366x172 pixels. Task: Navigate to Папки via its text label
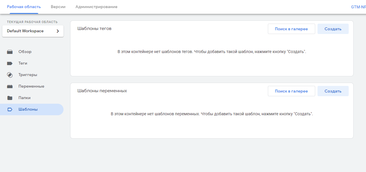point(25,98)
